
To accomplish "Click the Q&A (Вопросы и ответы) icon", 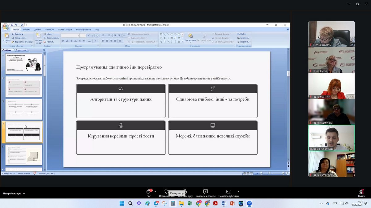I will click(x=205, y=192).
